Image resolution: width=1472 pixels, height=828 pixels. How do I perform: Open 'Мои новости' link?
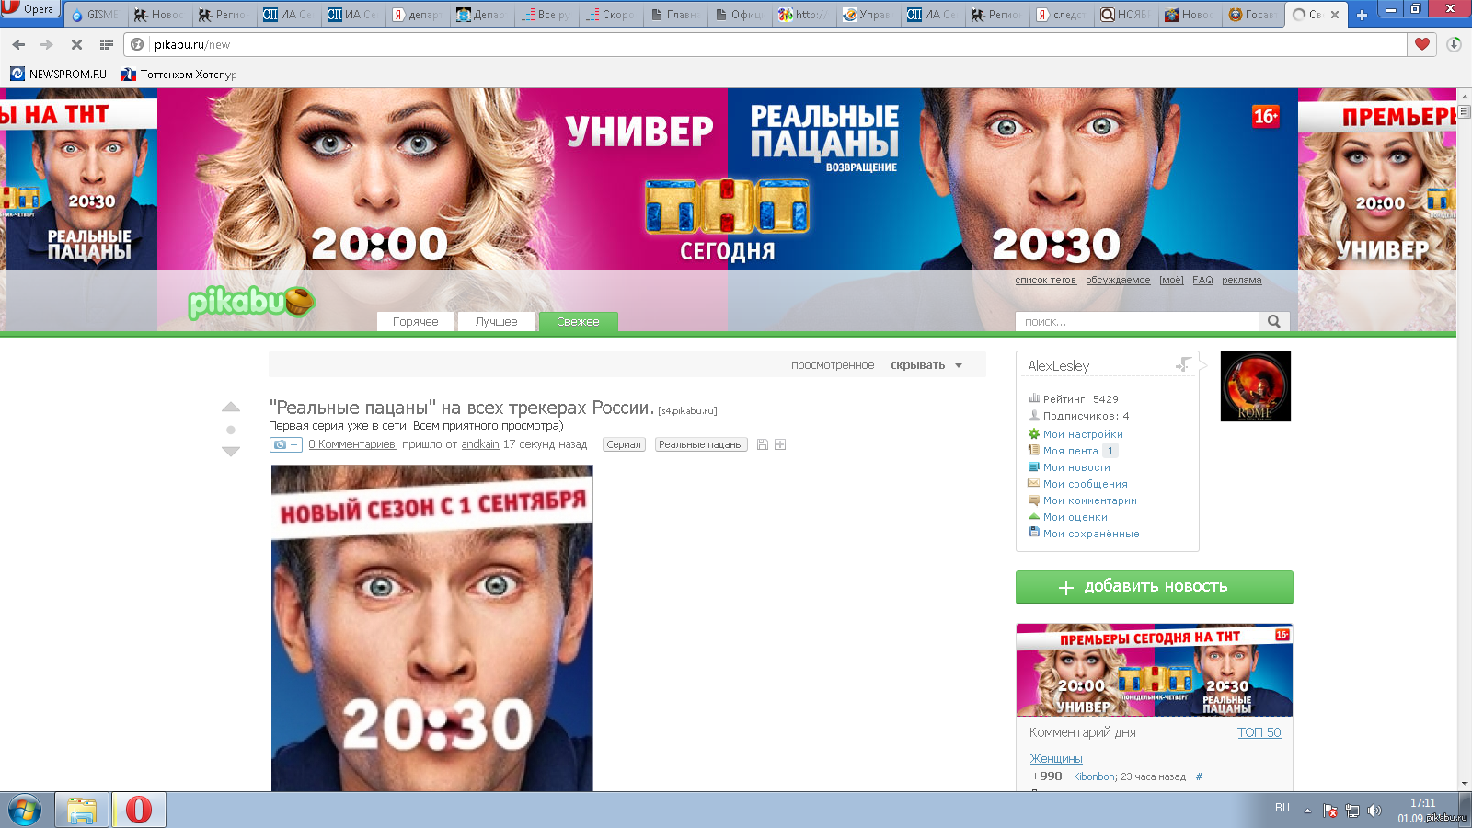coord(1076,467)
